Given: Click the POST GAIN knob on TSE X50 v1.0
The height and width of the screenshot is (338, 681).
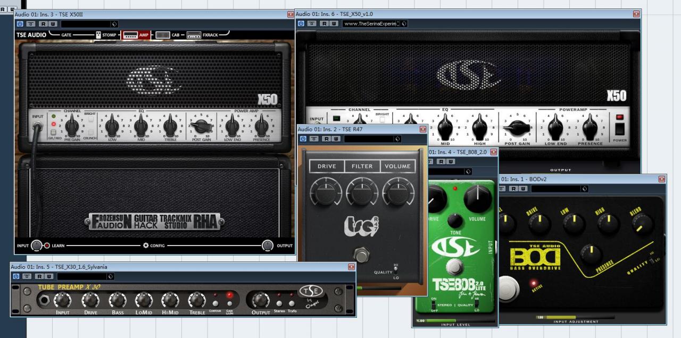Looking at the screenshot, I should [x=518, y=128].
